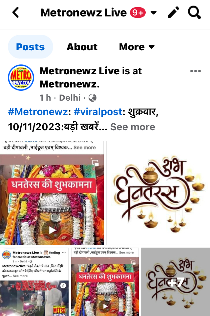
Task: Expand the page switcher dropdown arrow
Action: (154, 13)
